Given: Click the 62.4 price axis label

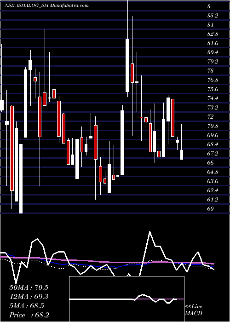Looking at the screenshot, I should tap(213, 190).
